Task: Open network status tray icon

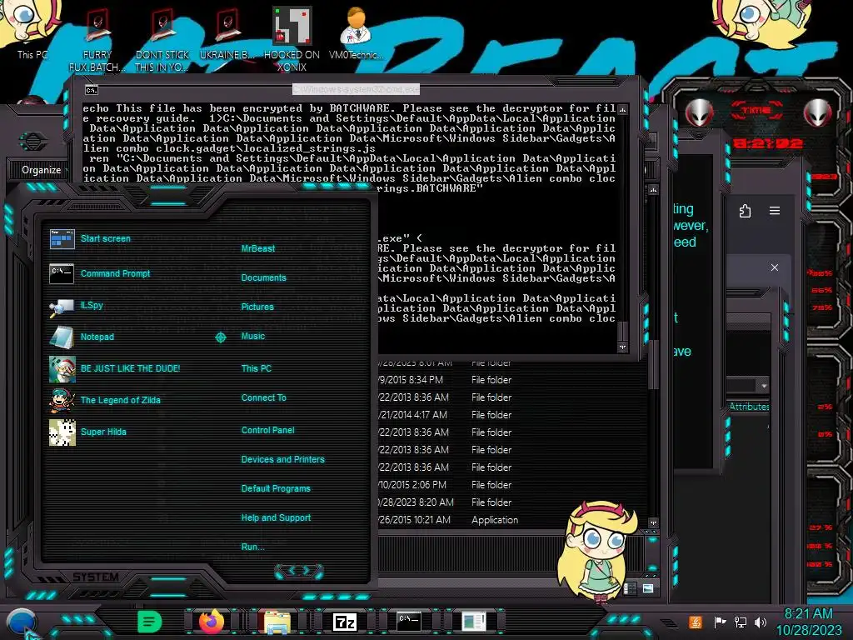Action: click(x=740, y=622)
